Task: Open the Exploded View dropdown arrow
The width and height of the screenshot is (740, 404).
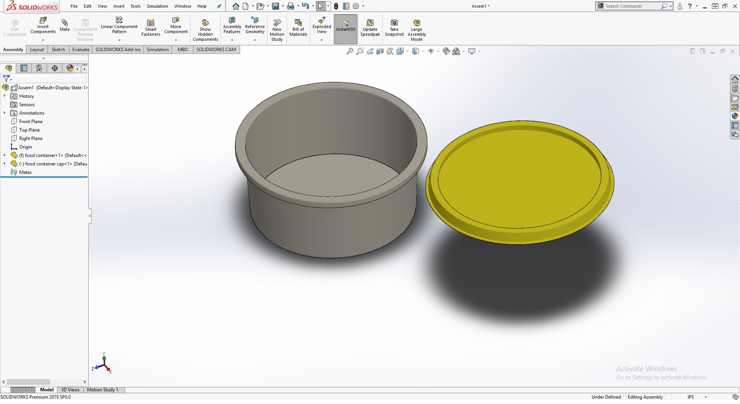Action: (x=321, y=40)
